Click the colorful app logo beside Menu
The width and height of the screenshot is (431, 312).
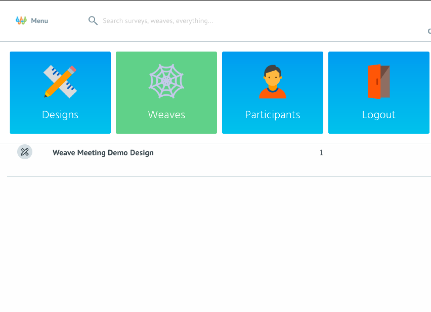(21, 20)
